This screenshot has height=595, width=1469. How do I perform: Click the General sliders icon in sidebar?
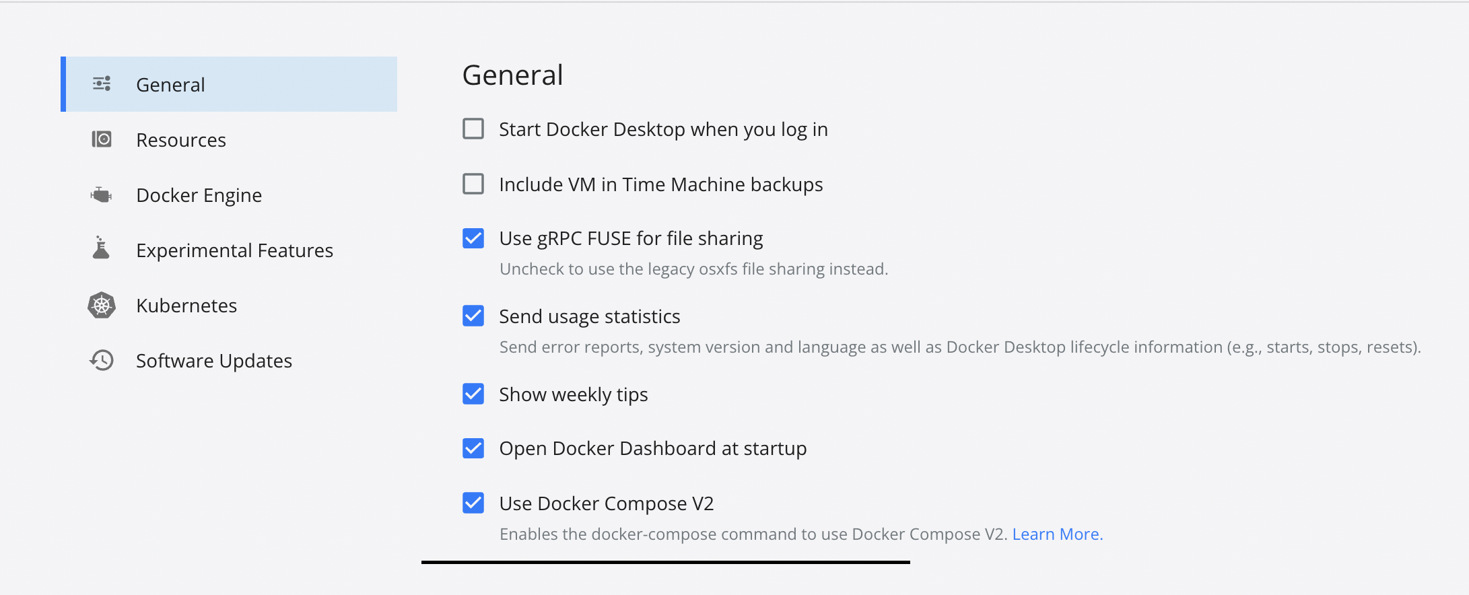[102, 83]
